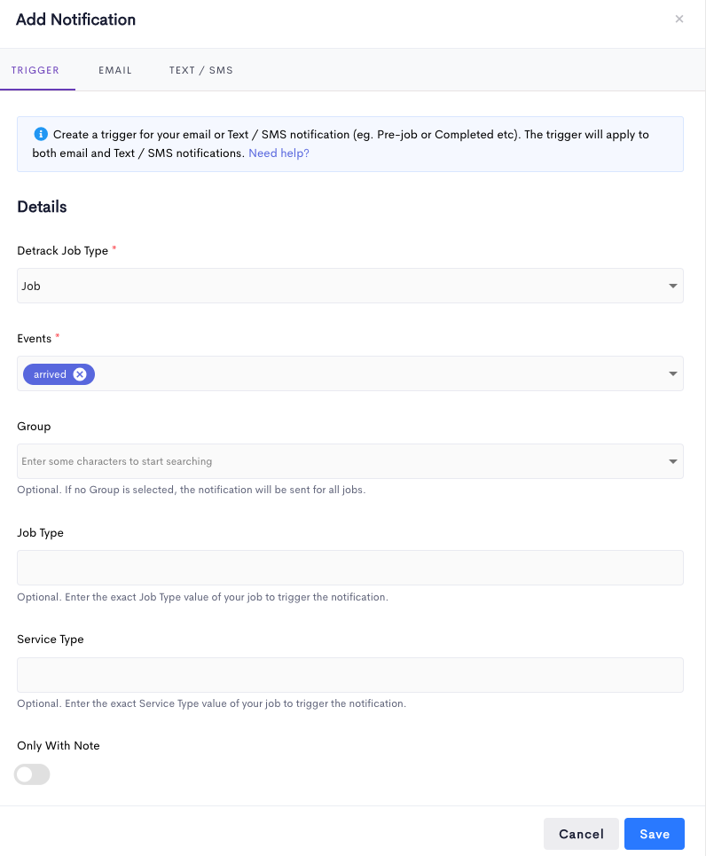Click the selected 'Job' value text
This screenshot has height=856, width=706.
[x=31, y=287]
